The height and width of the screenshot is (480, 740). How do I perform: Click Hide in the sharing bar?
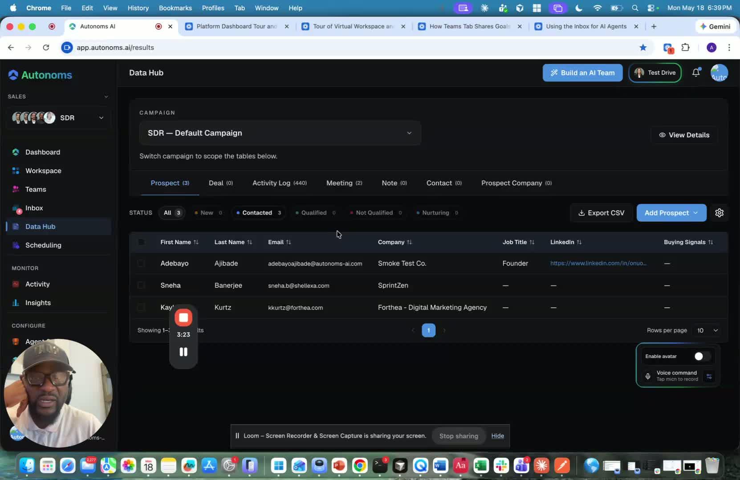coord(497,436)
